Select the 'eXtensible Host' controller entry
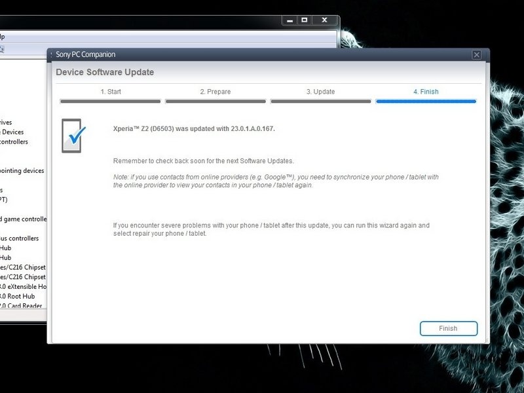 click(24, 287)
